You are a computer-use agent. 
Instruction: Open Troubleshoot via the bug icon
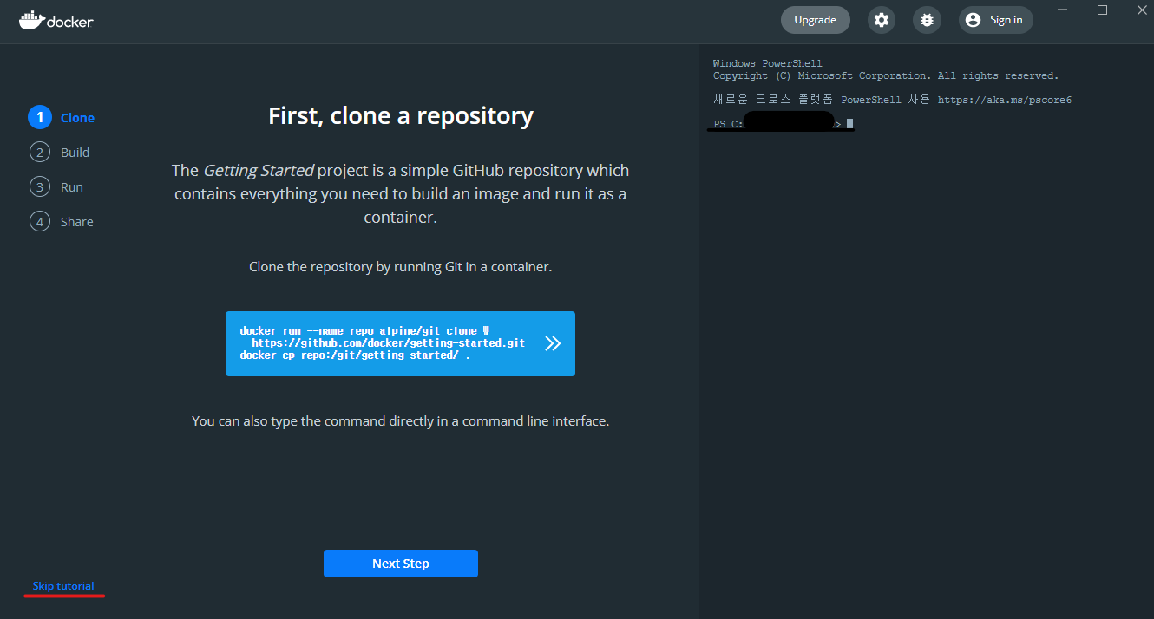click(927, 20)
